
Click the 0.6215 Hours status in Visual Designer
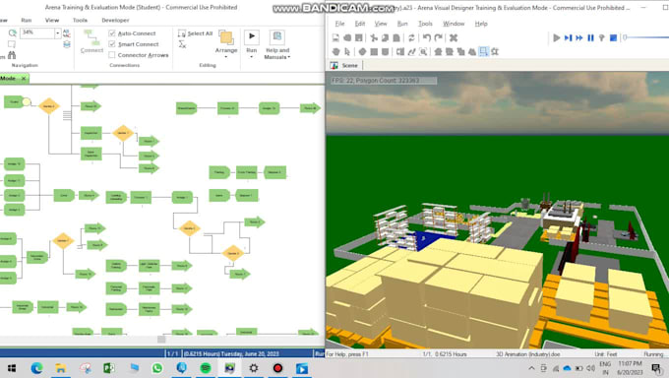click(451, 354)
